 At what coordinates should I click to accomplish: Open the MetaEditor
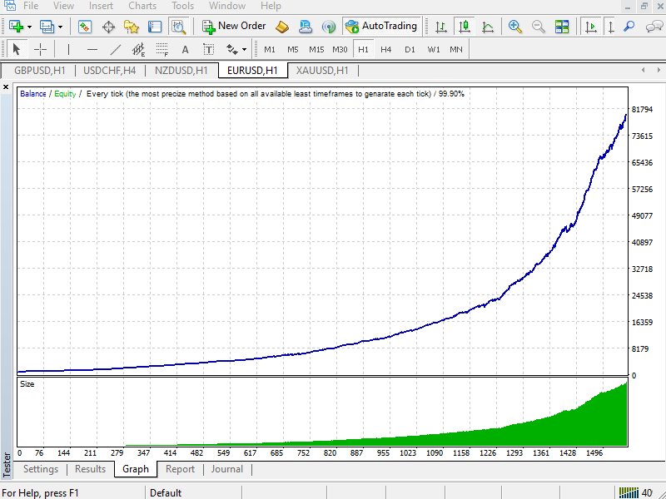(x=281, y=26)
